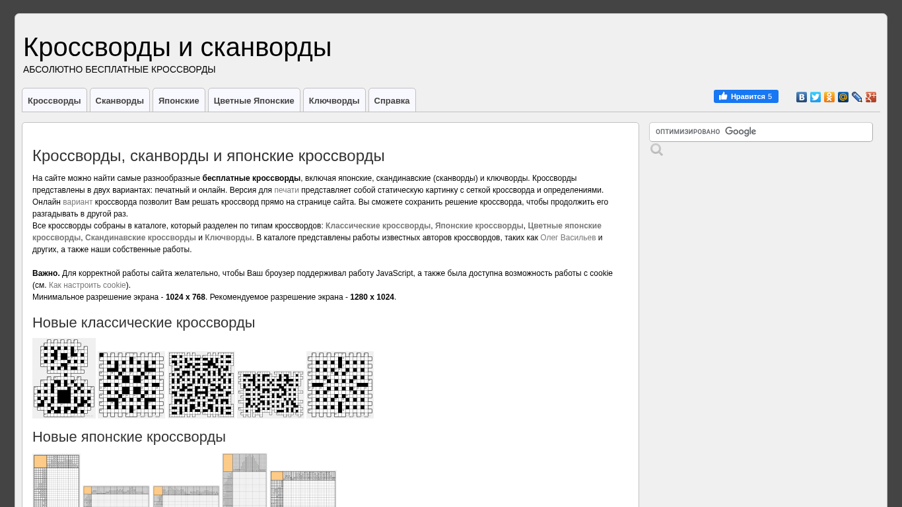Share via the LiveJournal pencil icon
This screenshot has height=507, width=902.
pos(857,97)
